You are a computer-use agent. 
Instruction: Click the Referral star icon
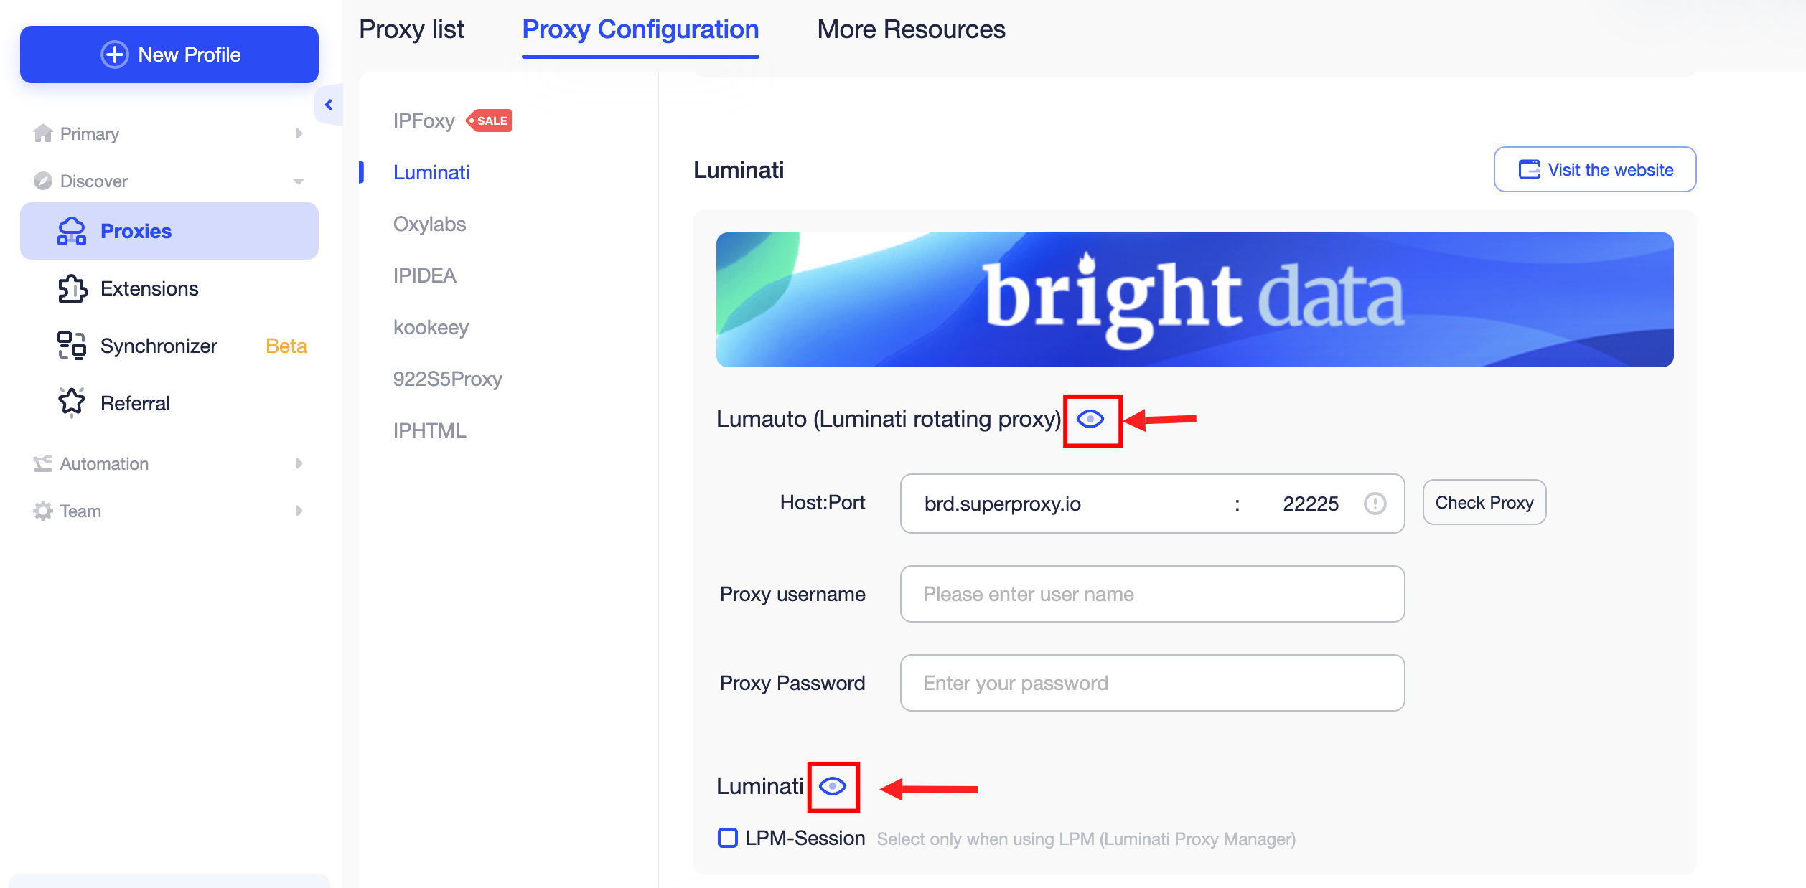[71, 402]
